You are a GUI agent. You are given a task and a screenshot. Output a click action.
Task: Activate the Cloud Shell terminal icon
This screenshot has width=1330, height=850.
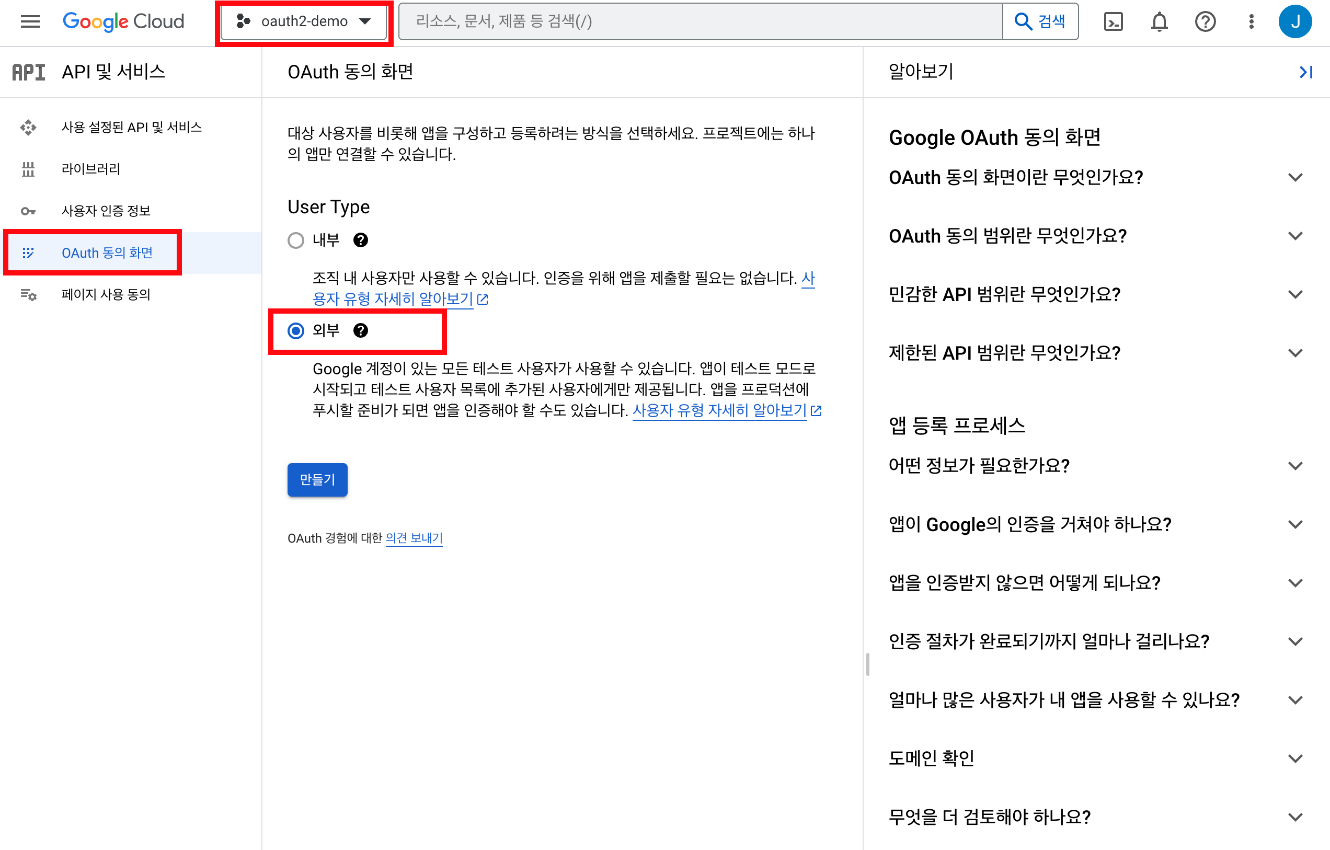point(1113,21)
